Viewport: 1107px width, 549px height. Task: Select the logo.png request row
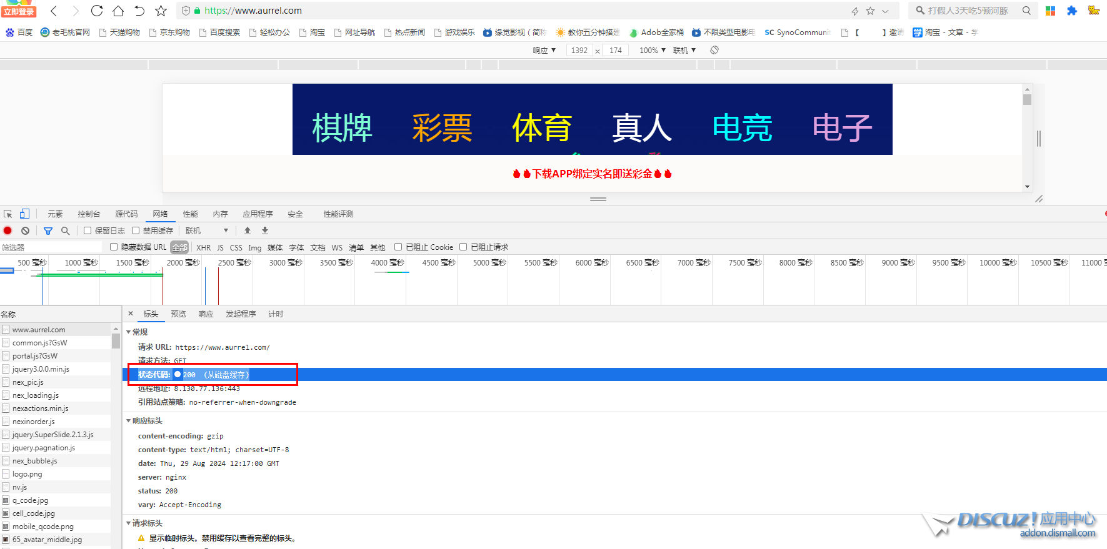(x=56, y=473)
